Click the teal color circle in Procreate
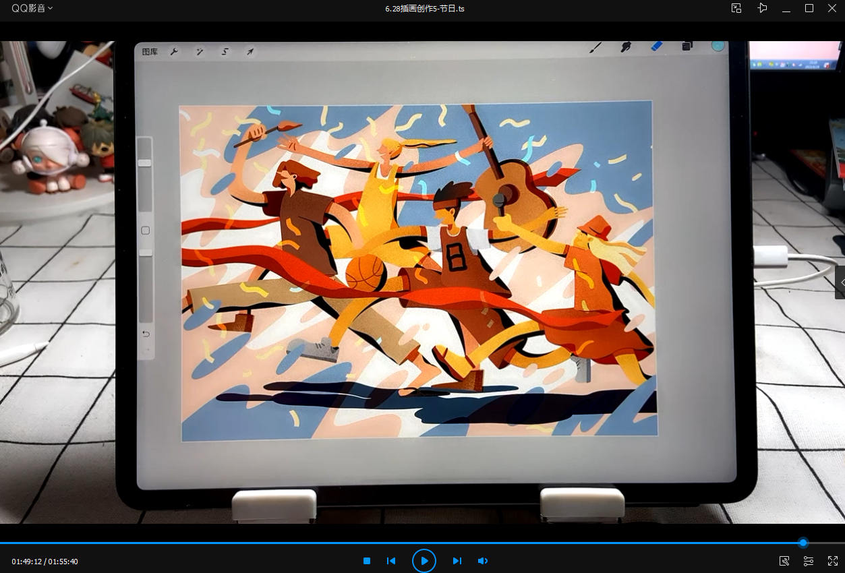 coord(718,46)
